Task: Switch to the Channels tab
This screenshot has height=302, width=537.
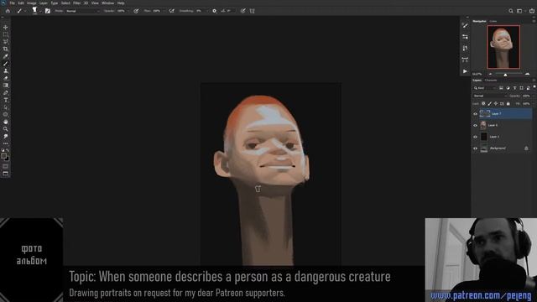Action: point(491,81)
